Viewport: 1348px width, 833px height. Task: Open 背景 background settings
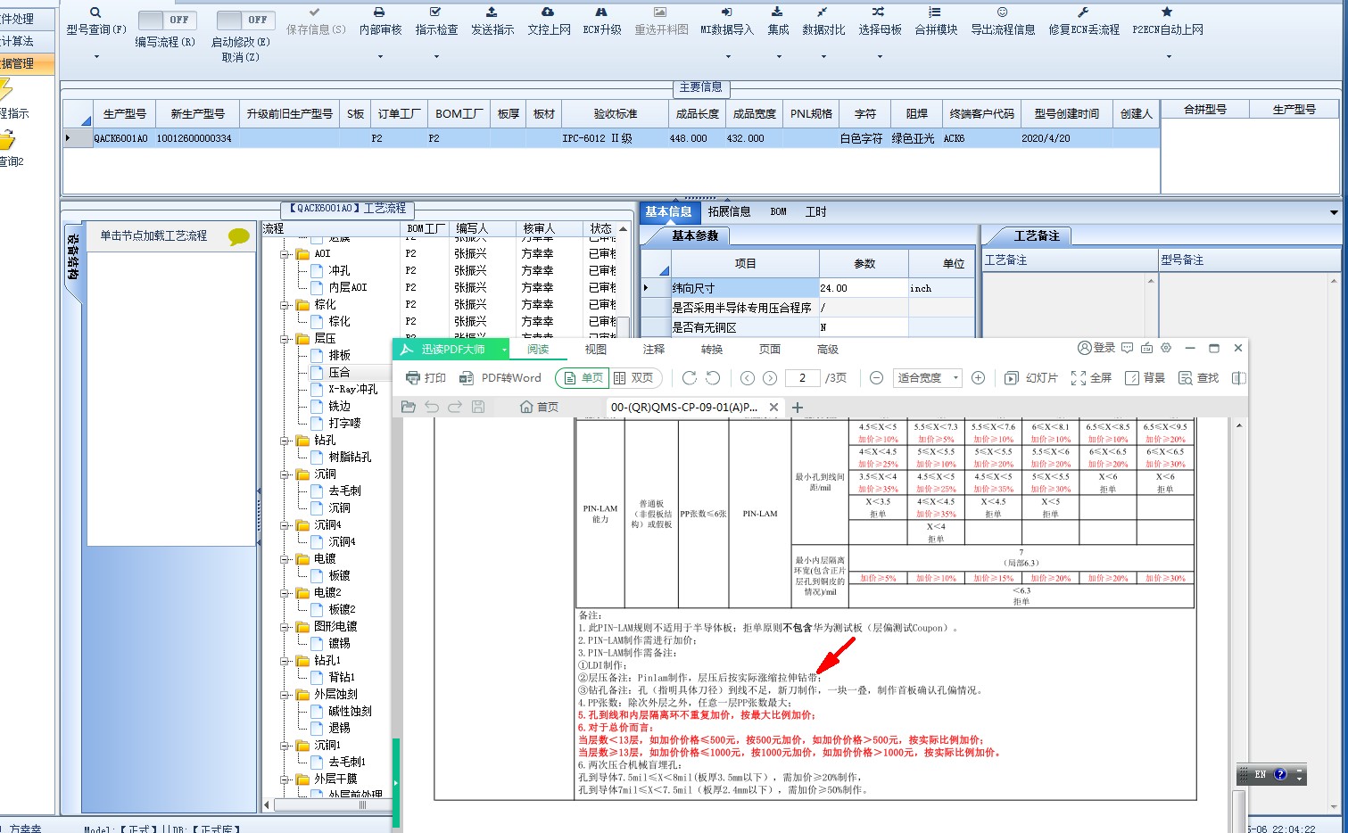(1145, 378)
